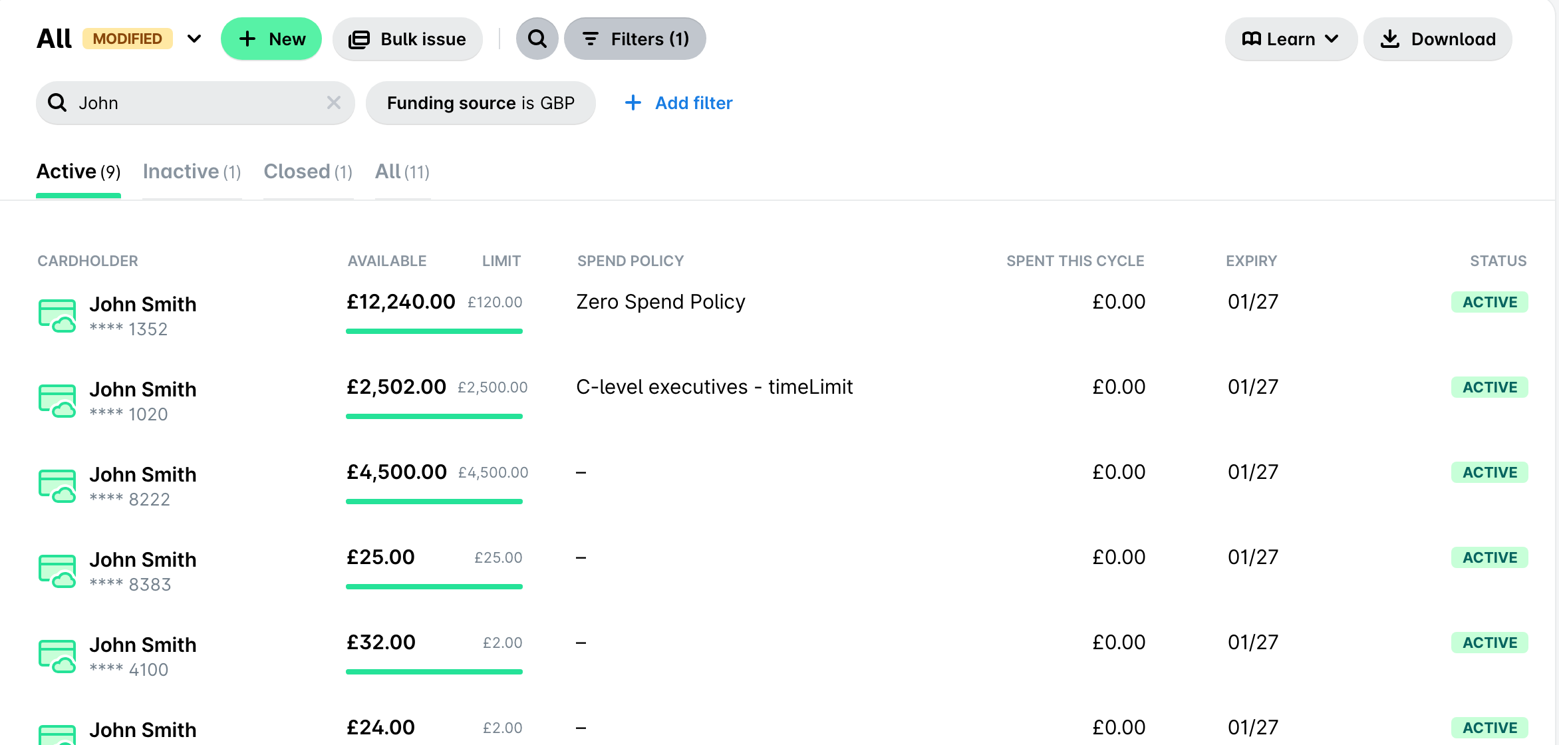Open Bulk issue
The height and width of the screenshot is (745, 1559).
pyautogui.click(x=408, y=39)
